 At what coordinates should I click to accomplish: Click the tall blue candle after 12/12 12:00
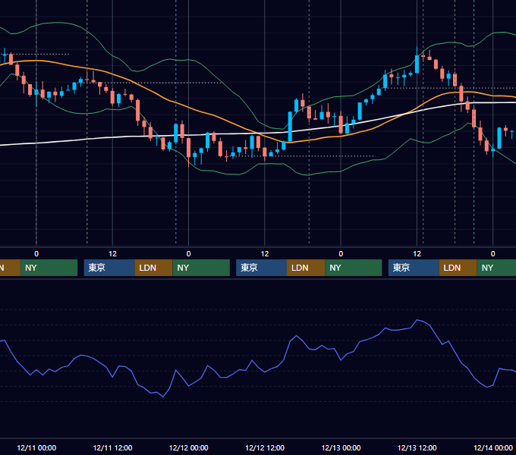290,127
